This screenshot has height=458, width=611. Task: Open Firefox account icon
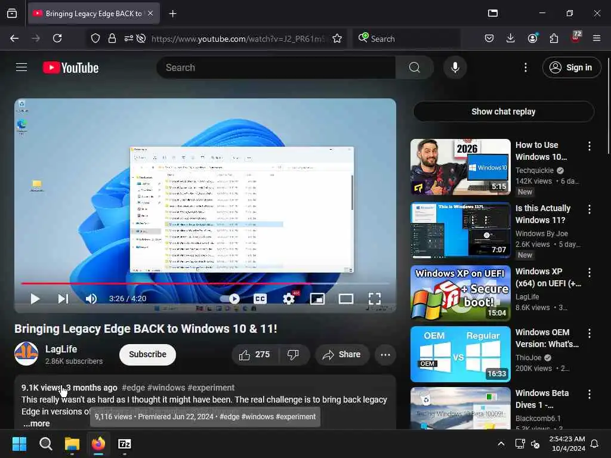pos(532,38)
